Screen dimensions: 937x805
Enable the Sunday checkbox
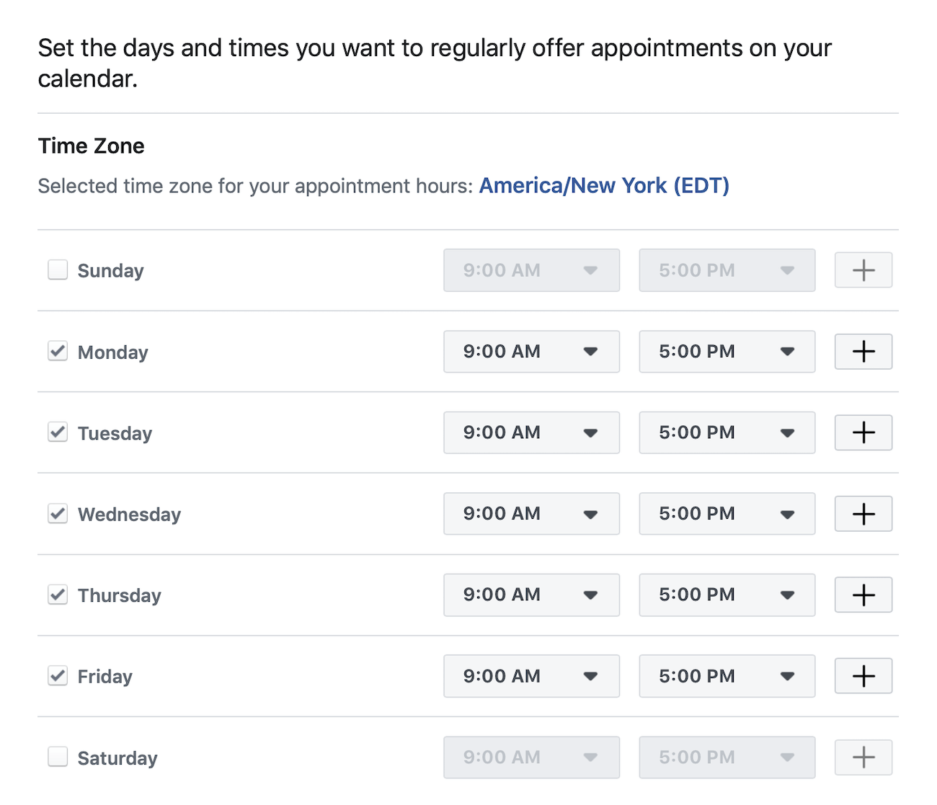tap(58, 270)
